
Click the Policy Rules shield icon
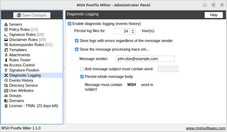[6, 30]
